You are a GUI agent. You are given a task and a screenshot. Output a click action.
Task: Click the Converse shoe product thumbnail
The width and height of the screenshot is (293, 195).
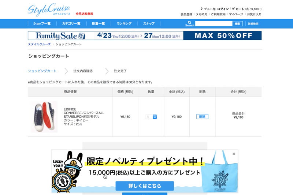click(x=44, y=117)
